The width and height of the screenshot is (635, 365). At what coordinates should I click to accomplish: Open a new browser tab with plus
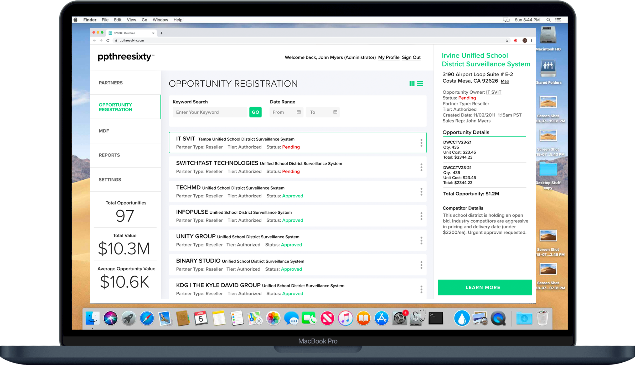coord(161,33)
